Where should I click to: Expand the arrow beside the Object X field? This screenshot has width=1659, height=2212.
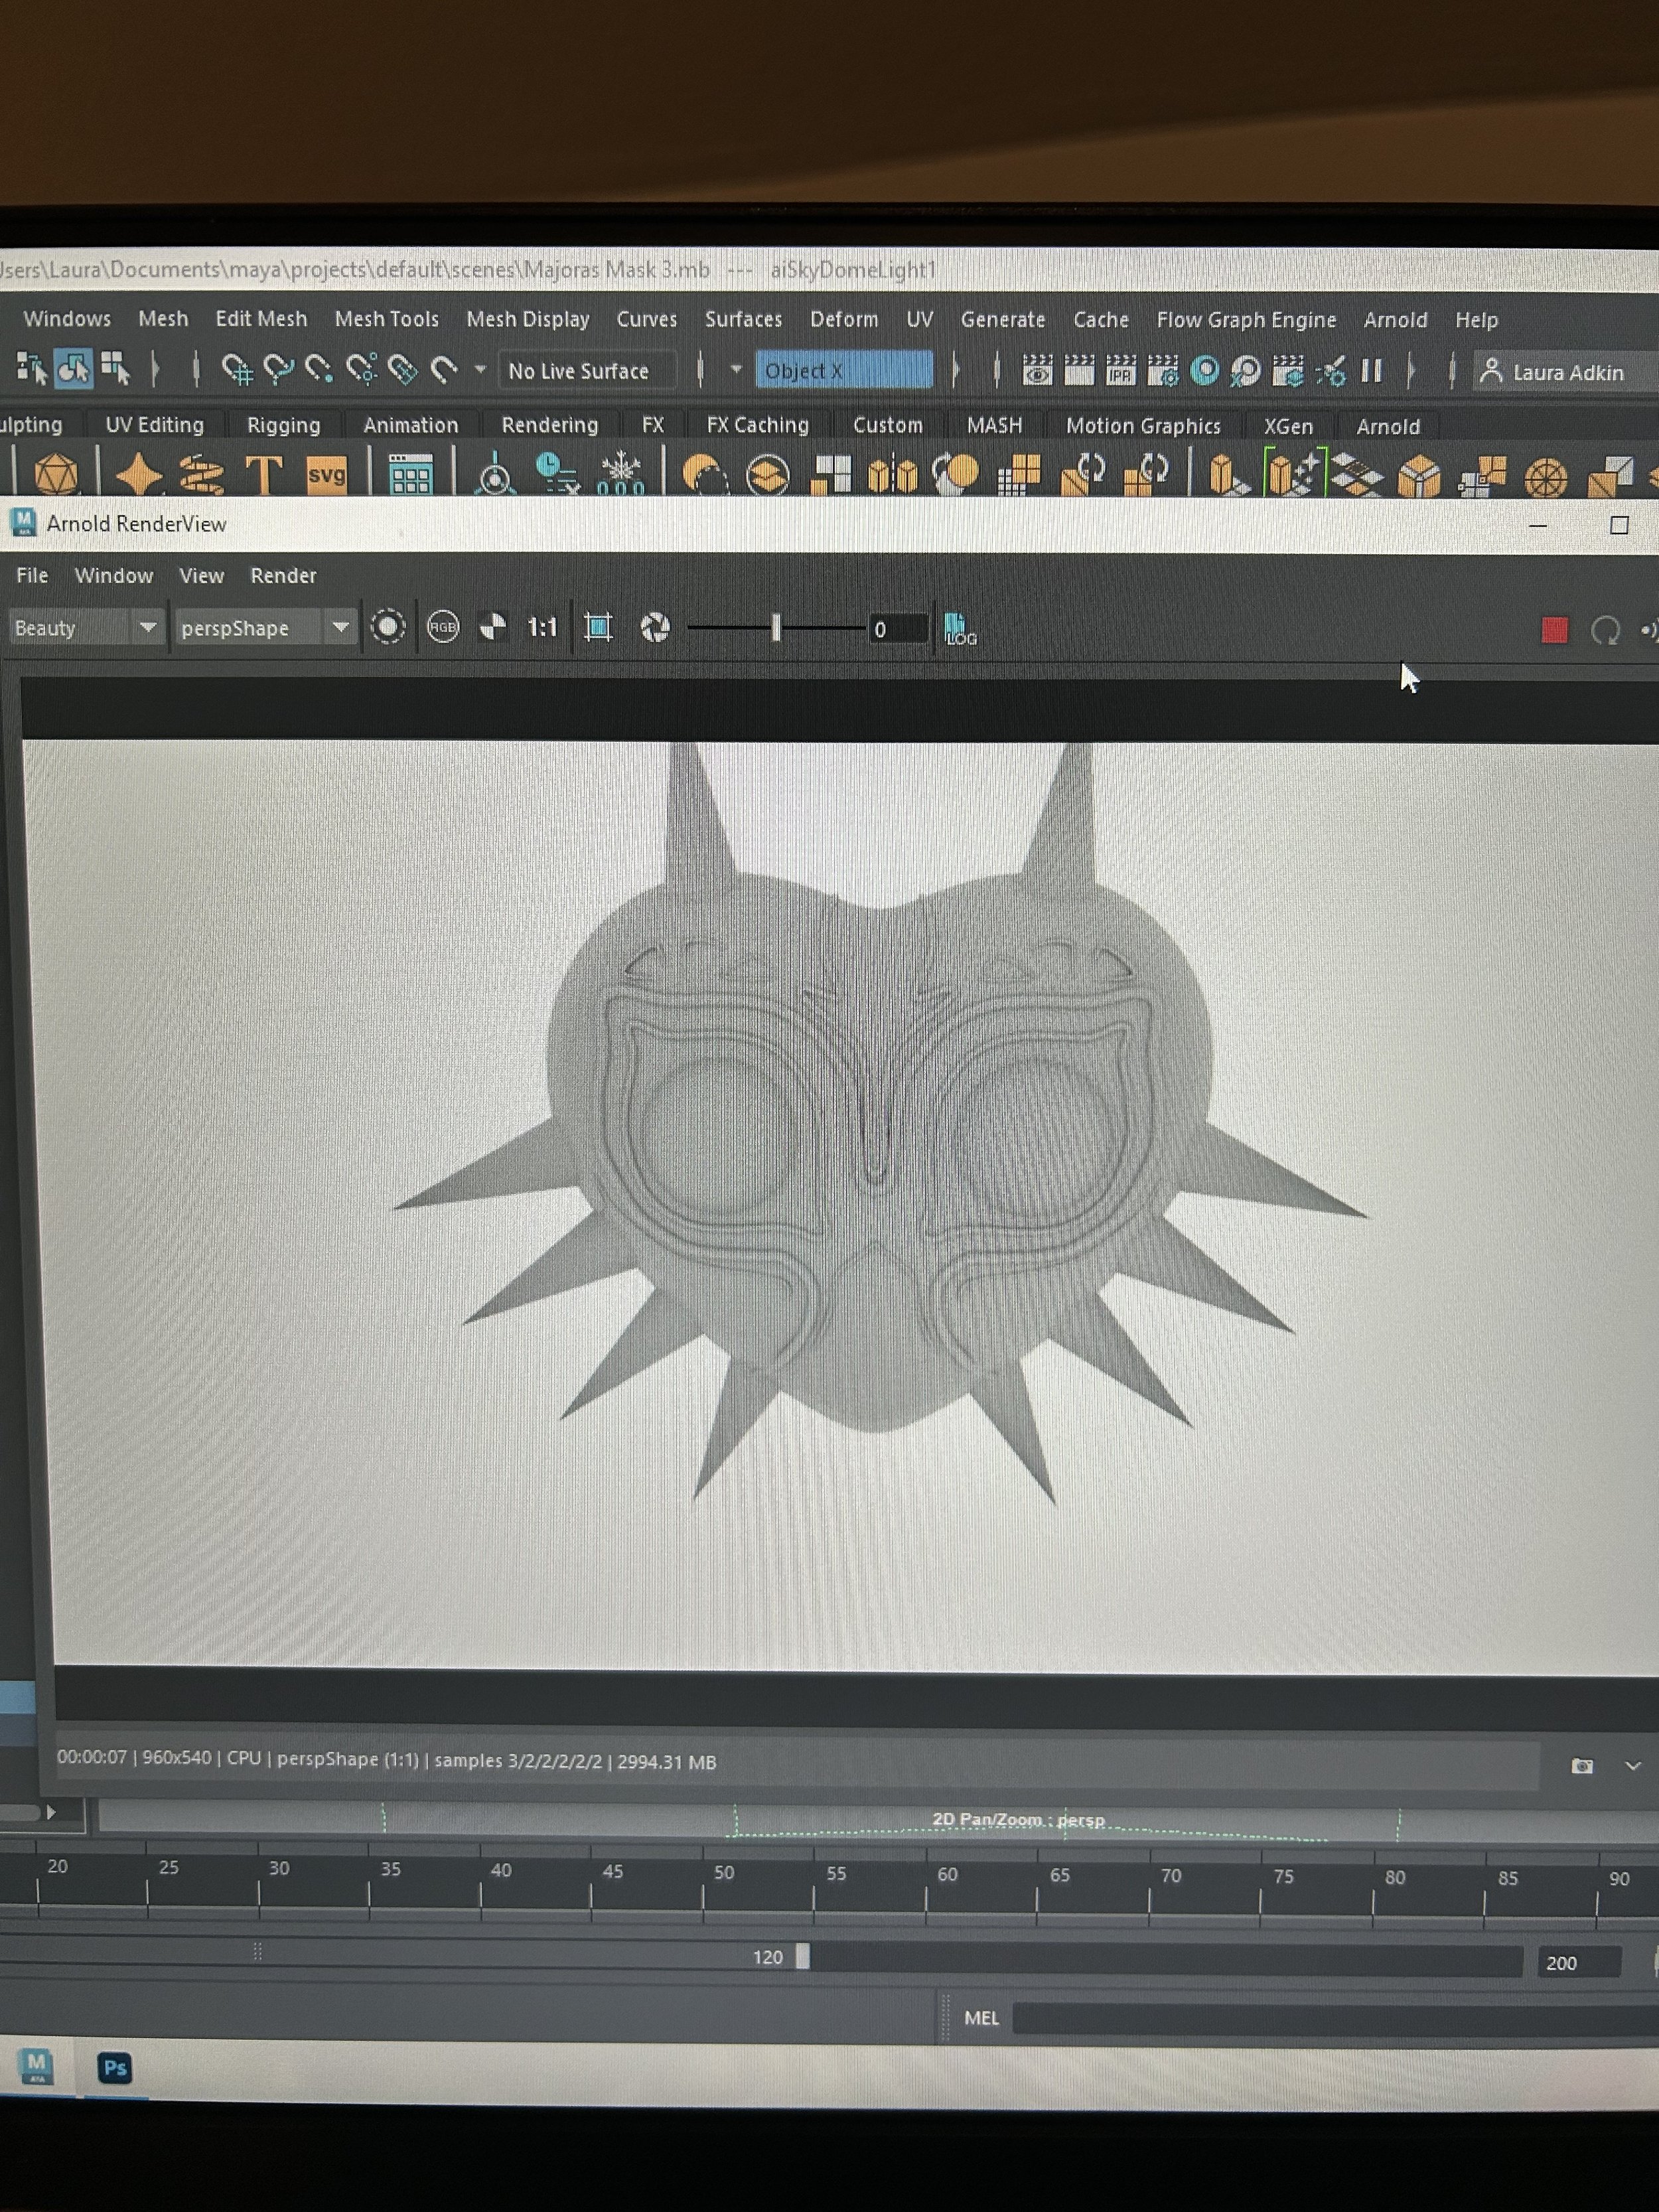point(735,369)
